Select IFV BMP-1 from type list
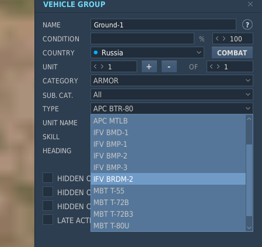 [168, 144]
